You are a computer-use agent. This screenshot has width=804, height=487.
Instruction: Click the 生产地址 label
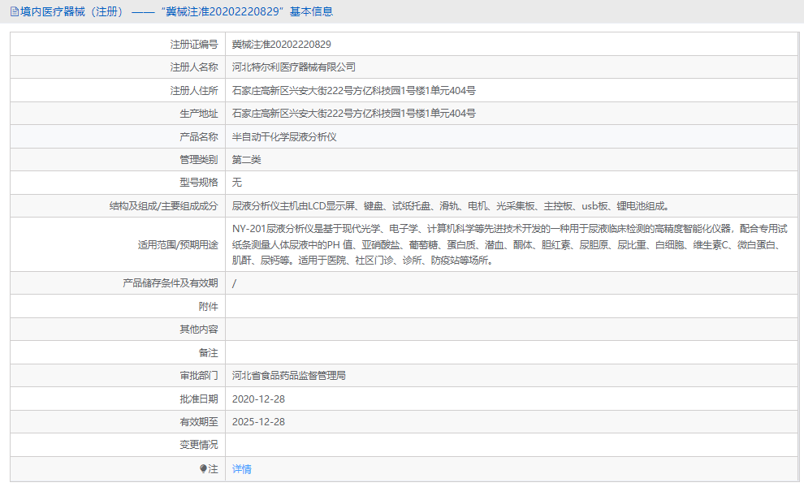point(198,114)
